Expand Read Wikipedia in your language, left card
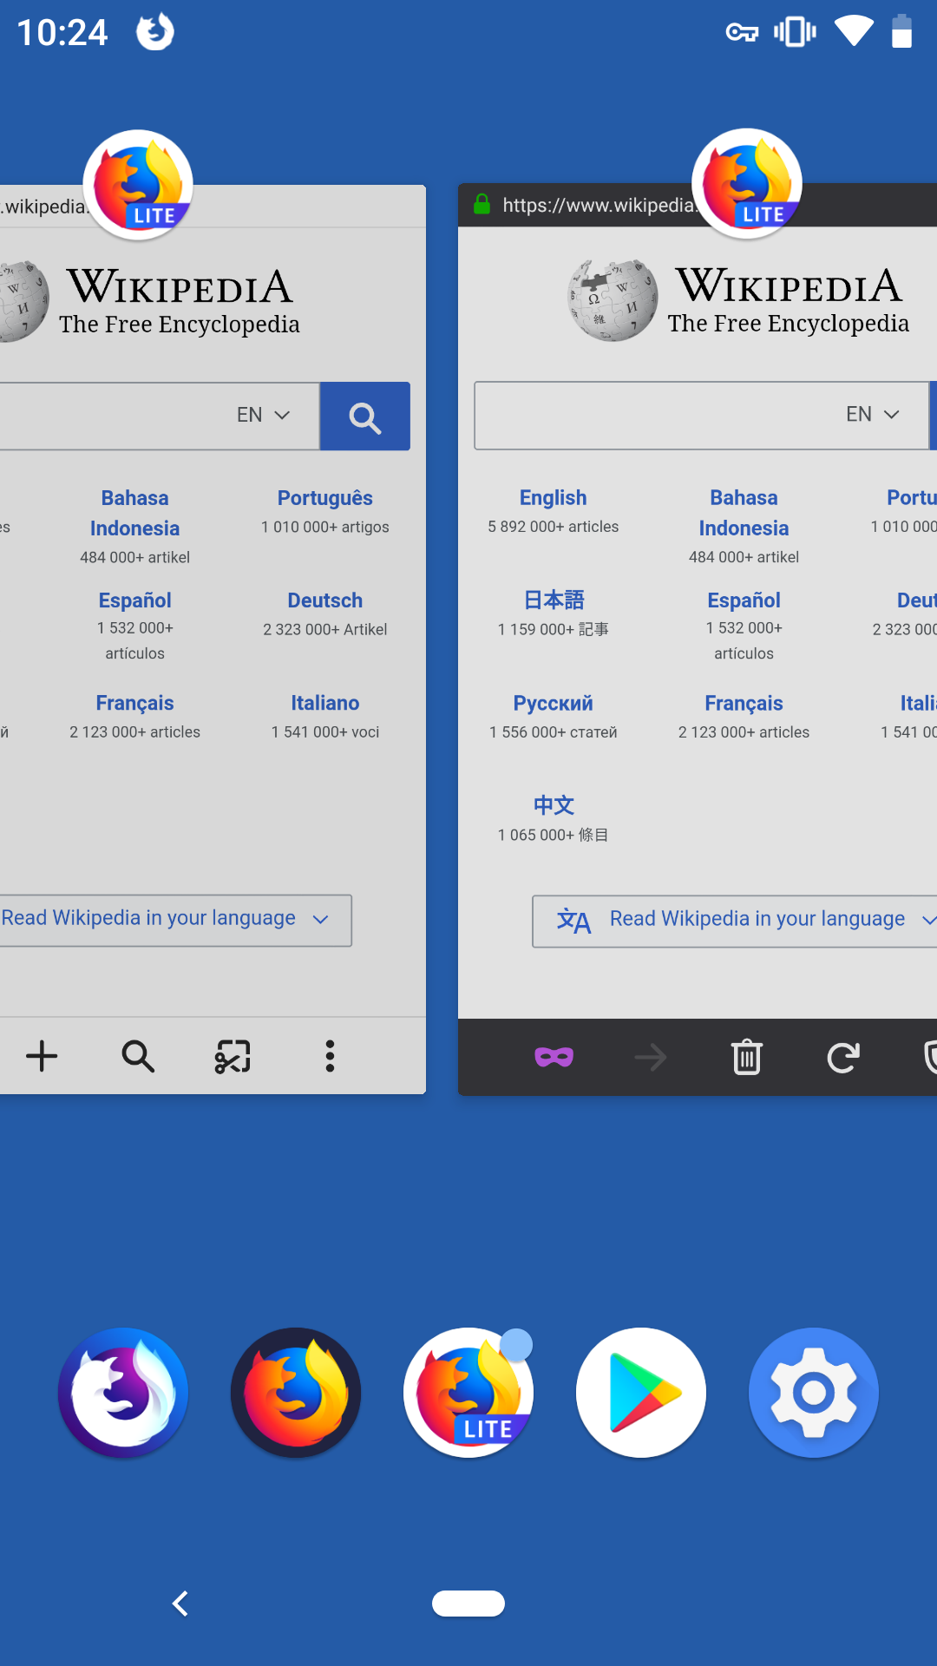 coord(176,921)
